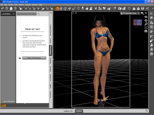Click the viewport frame selection control
The image size is (154, 115).
[146, 27]
